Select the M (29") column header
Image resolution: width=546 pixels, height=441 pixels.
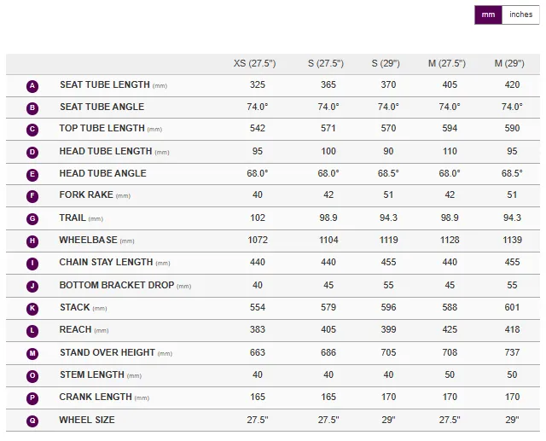[x=509, y=63]
